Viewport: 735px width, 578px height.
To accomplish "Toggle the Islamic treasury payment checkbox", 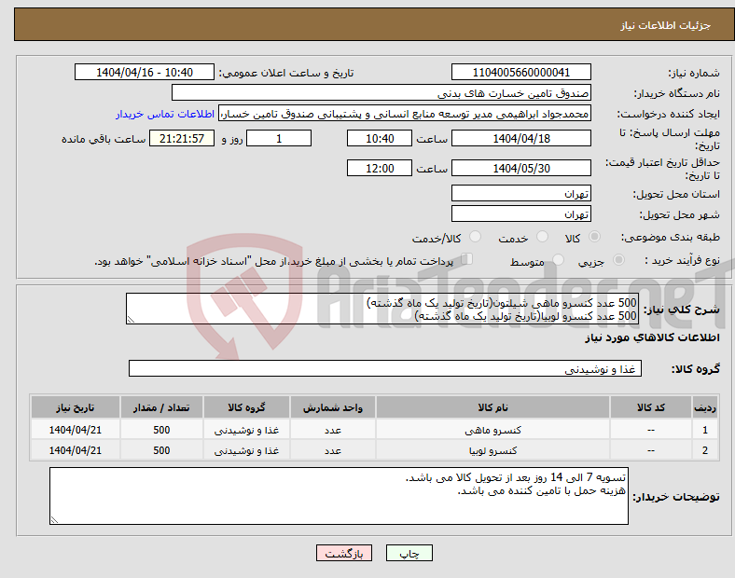I will pyautogui.click(x=467, y=259).
